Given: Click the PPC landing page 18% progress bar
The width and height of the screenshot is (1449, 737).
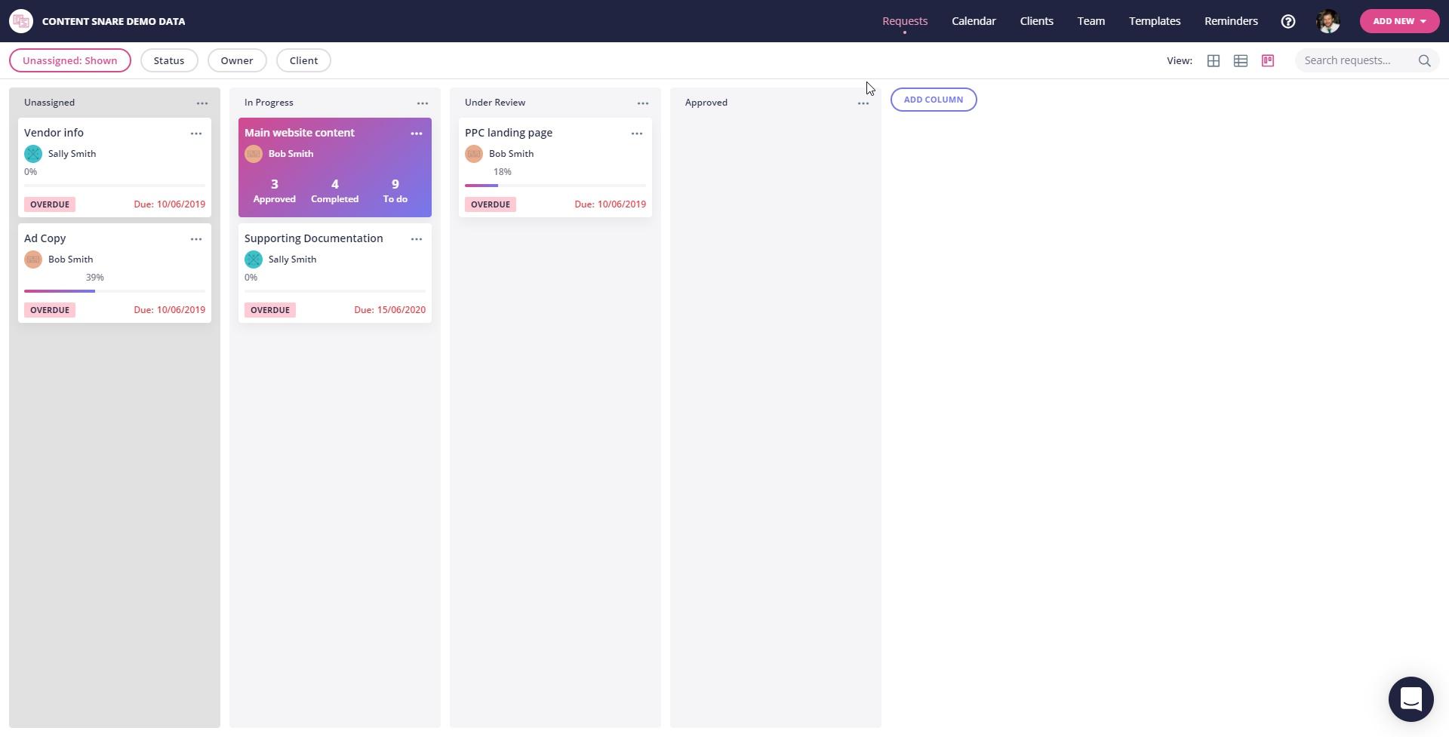Looking at the screenshot, I should tap(555, 185).
